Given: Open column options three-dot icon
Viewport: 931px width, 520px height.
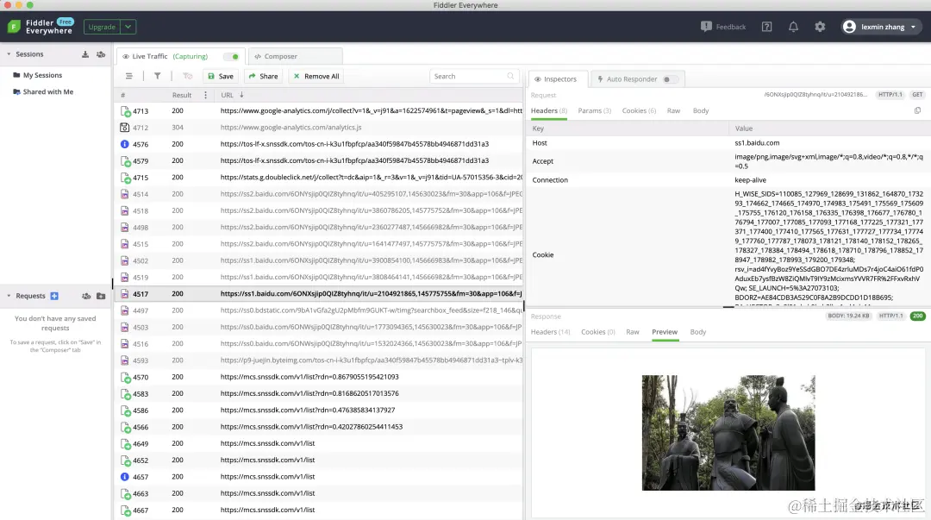Looking at the screenshot, I should [205, 95].
